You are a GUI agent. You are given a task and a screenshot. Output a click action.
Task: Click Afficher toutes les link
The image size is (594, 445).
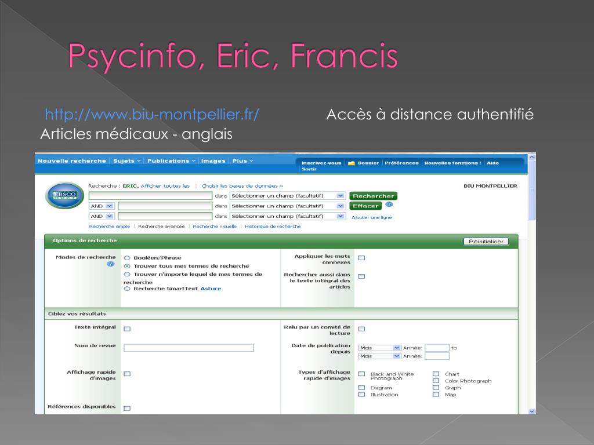point(165,186)
